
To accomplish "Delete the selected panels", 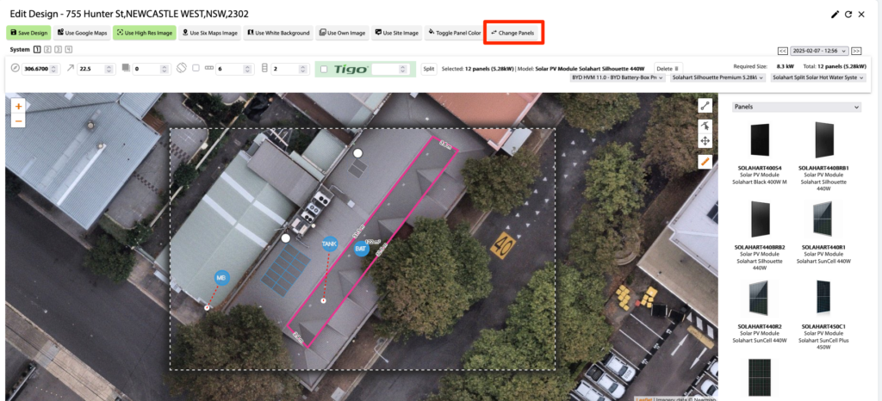I will (668, 69).
